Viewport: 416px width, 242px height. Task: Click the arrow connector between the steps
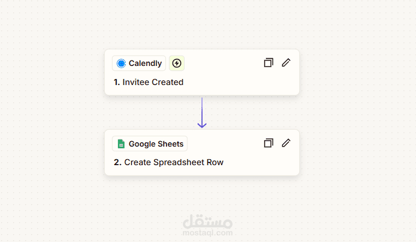point(202,110)
